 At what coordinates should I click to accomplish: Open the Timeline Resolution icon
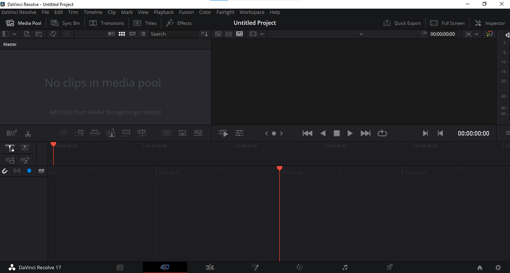pos(253,34)
